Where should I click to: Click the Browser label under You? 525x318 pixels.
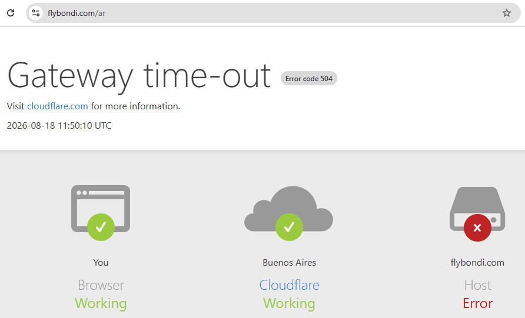(x=101, y=285)
